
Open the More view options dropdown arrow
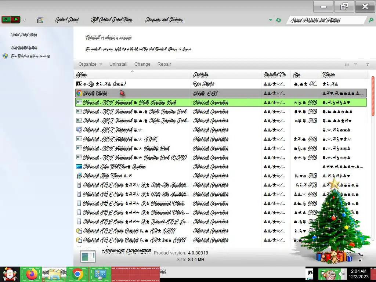(x=355, y=64)
